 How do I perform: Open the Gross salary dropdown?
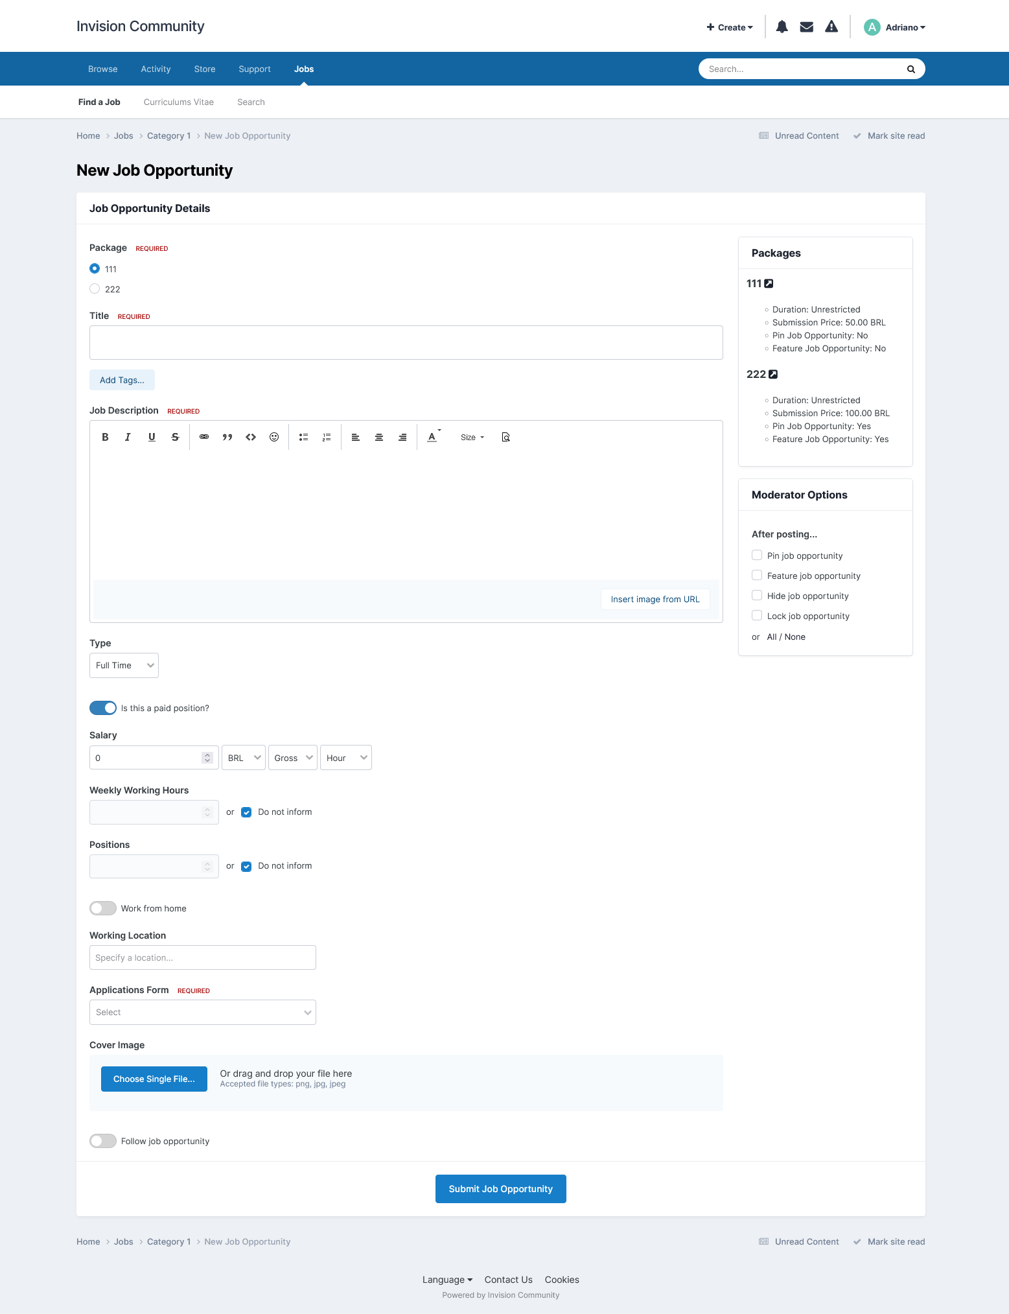tap(293, 758)
